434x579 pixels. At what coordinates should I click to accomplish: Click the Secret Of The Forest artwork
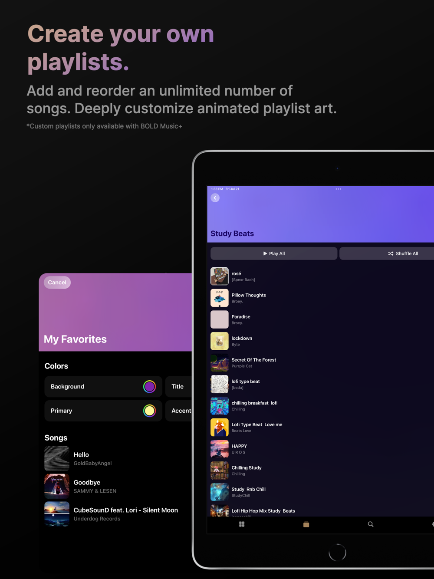pyautogui.click(x=220, y=363)
